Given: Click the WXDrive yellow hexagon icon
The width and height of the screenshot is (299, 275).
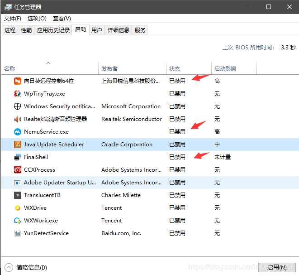Looking at the screenshot, I should tap(18, 208).
